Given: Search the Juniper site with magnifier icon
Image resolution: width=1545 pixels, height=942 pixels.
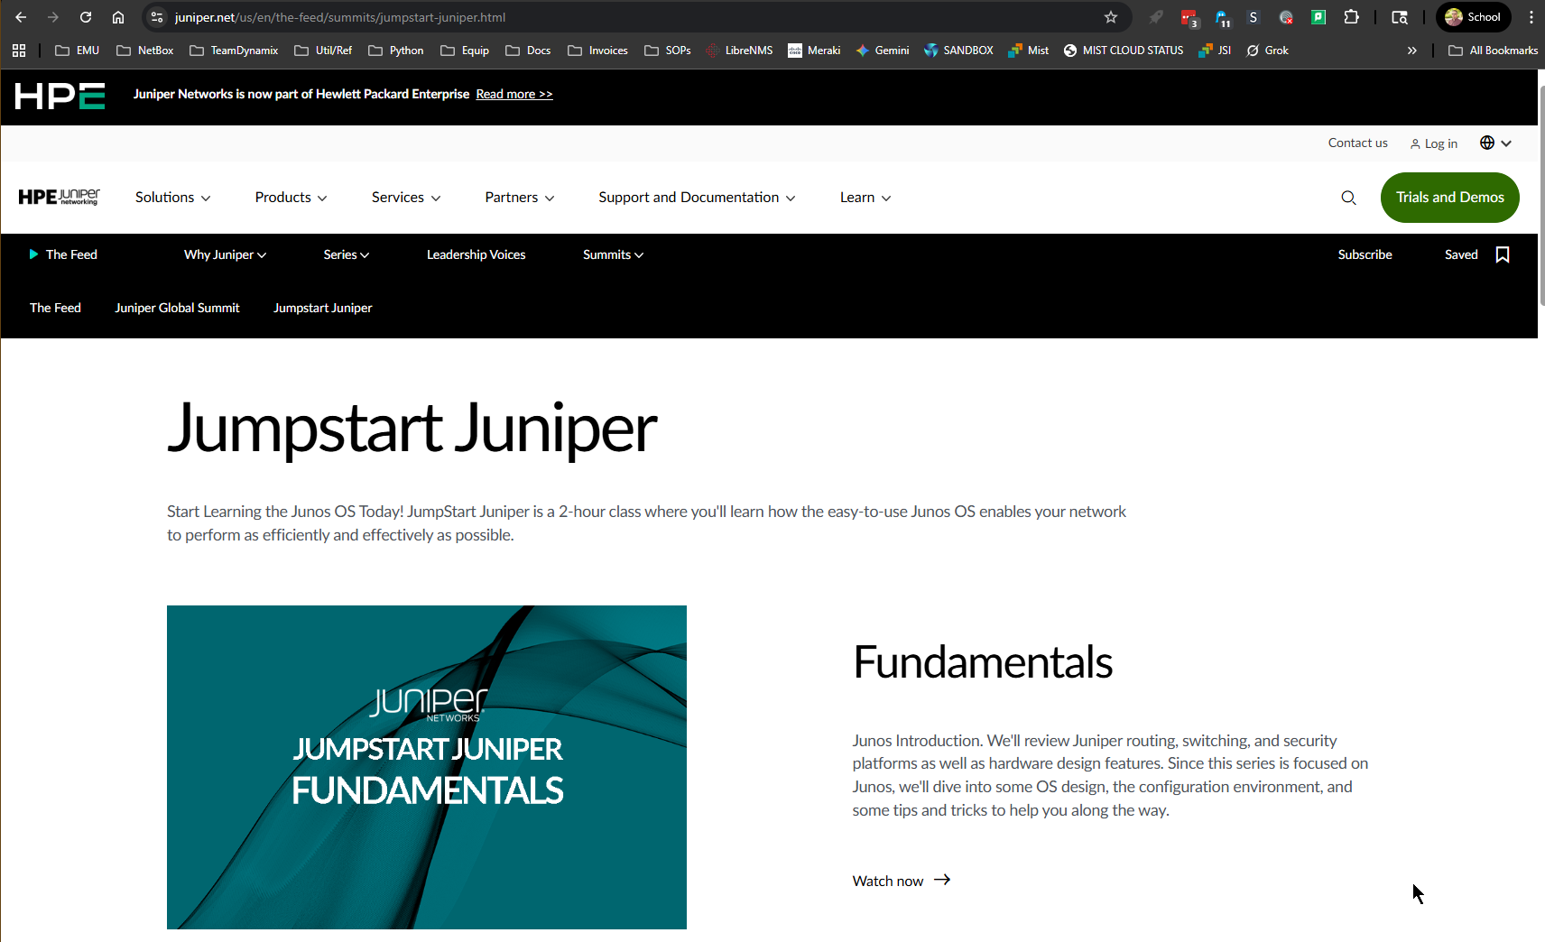Looking at the screenshot, I should [x=1348, y=198].
